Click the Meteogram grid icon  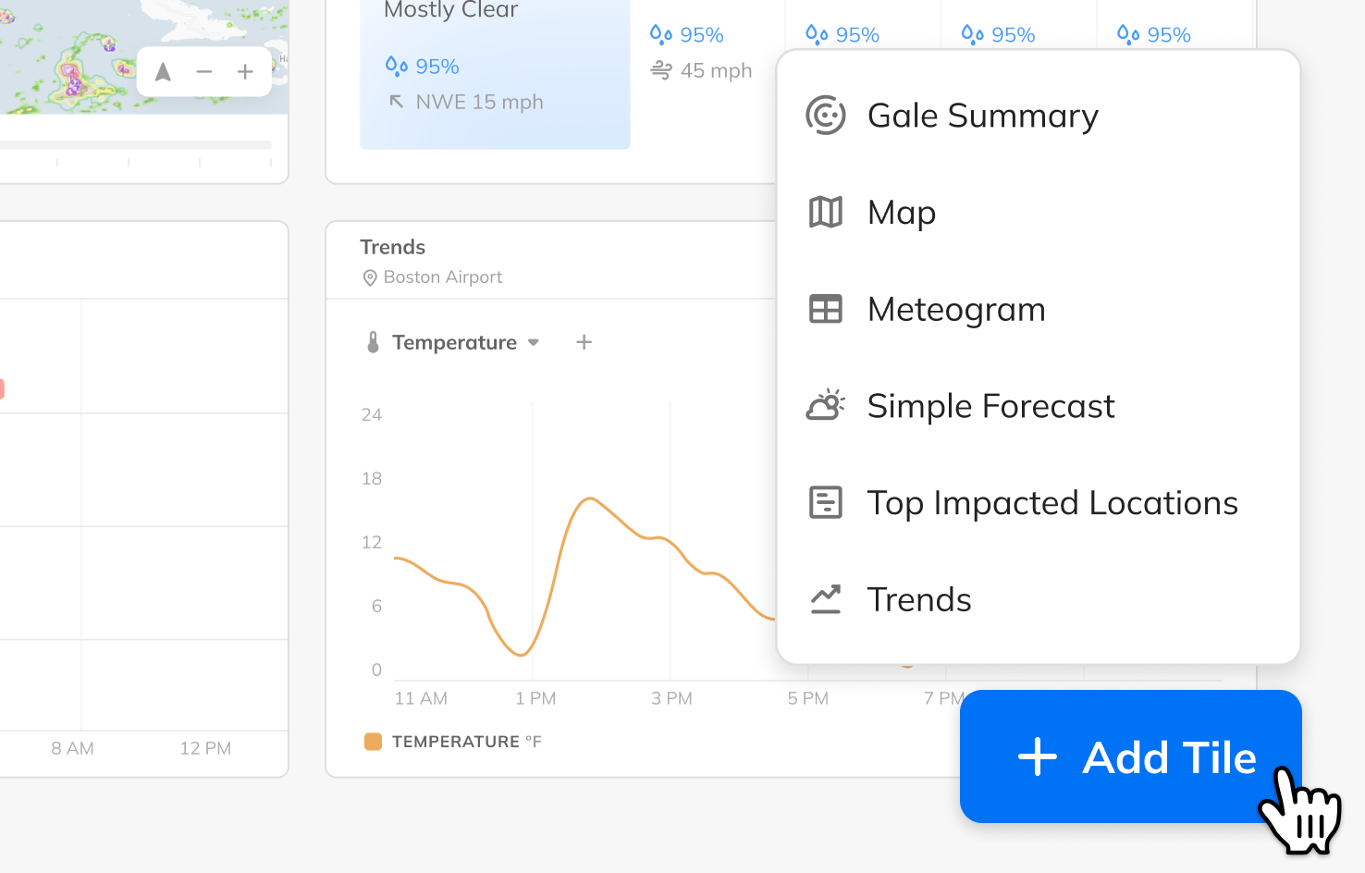(825, 309)
